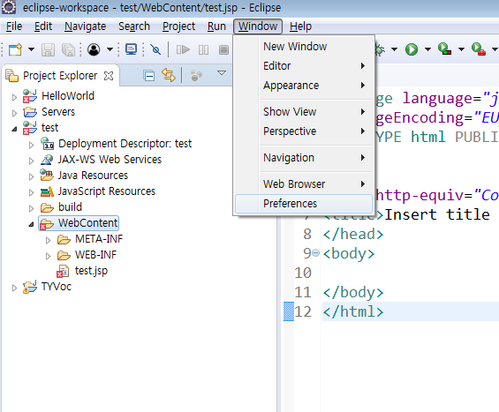This screenshot has height=412, width=499.
Task: Expand the TYVoc project node
Action: pos(14,288)
